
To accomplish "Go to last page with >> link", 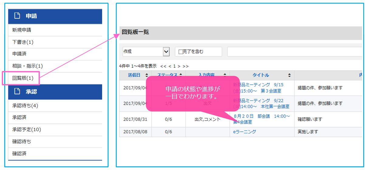I will 185,66.
